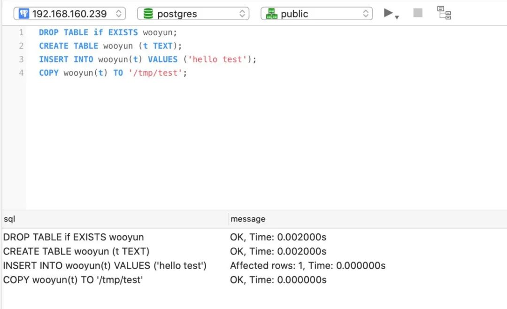Expand the postgres database selector arrows
507x309 pixels.
(x=242, y=14)
